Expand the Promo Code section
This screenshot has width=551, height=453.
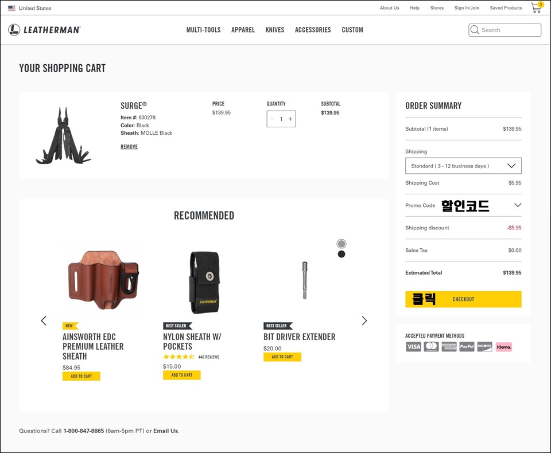click(463, 205)
